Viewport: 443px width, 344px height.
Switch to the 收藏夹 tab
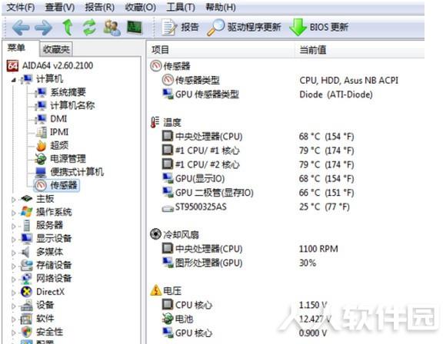click(x=56, y=49)
